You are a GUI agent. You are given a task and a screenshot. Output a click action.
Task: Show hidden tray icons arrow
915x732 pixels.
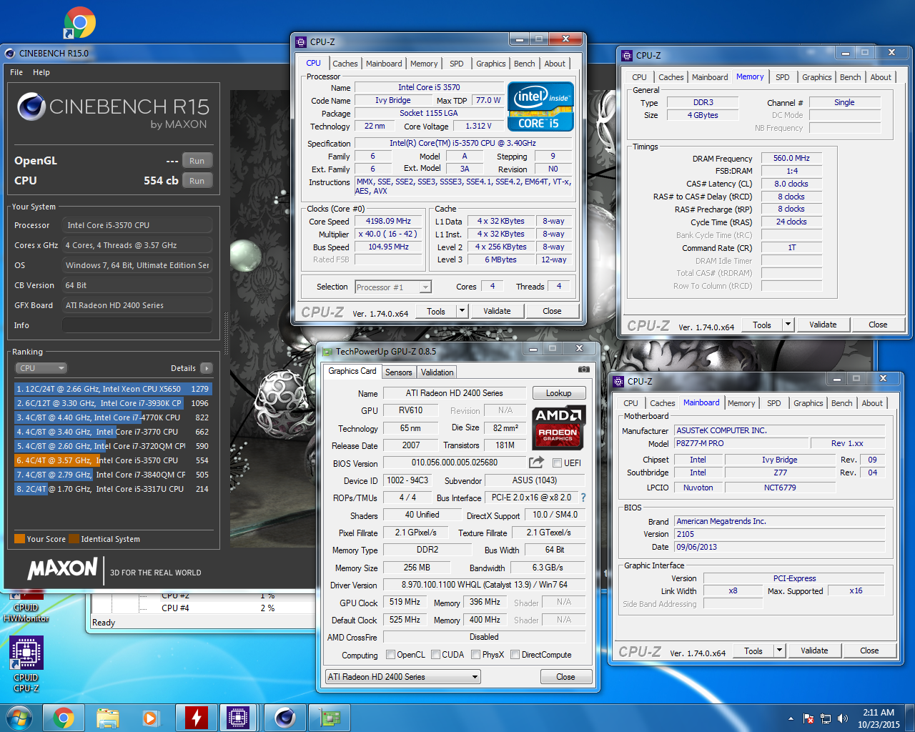pyautogui.click(x=791, y=718)
